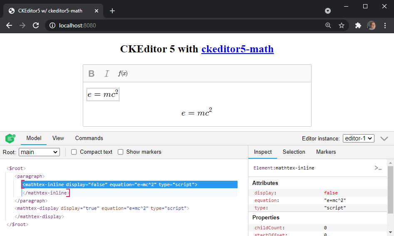Viewport: 394px width, 236px height.
Task: Enable the Compact text checkbox
Action: point(74,152)
